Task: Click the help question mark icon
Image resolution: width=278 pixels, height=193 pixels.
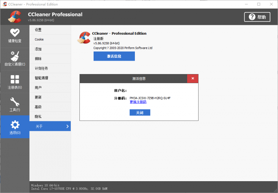Action: click(x=252, y=17)
